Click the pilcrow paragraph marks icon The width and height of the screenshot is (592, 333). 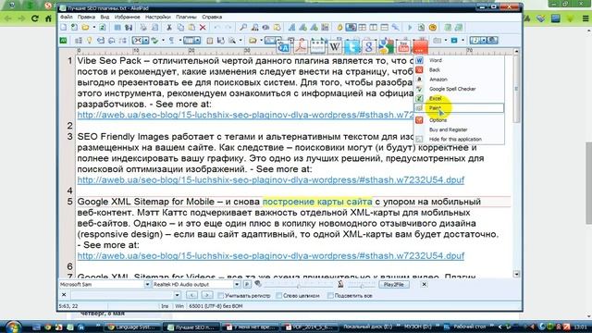pyautogui.click(x=172, y=41)
